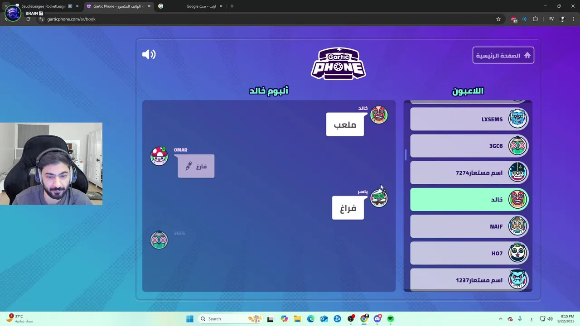
Task: Switch to the SaudieLeague_RocketLeague tab
Action: pyautogui.click(x=44, y=6)
